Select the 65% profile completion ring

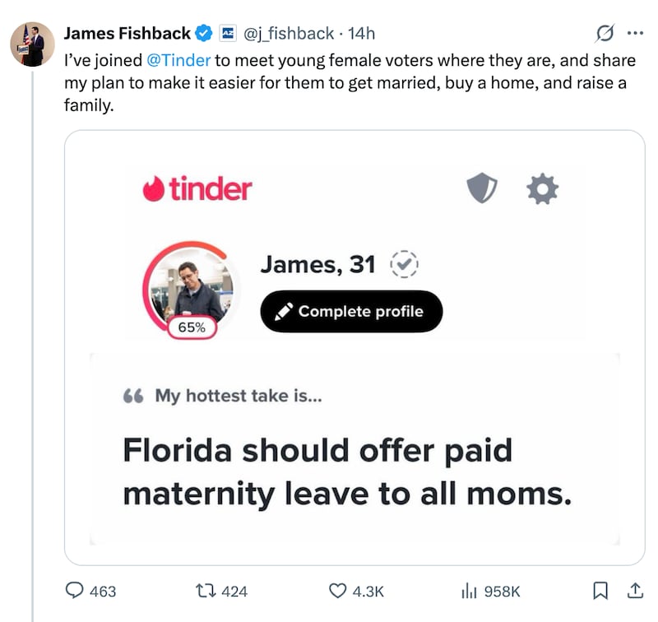click(x=191, y=327)
